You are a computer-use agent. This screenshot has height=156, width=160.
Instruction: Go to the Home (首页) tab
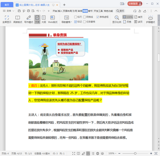[7, 5]
